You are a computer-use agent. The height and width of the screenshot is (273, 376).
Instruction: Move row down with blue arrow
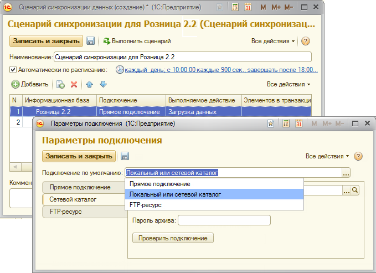click(x=103, y=84)
